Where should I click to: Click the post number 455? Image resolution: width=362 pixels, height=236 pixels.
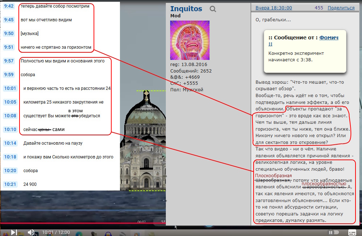pyautogui.click(x=319, y=8)
